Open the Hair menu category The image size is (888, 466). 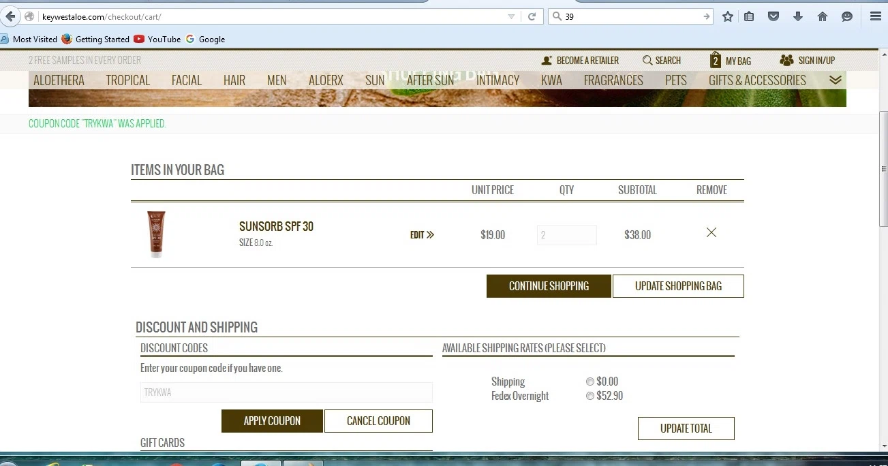(x=234, y=80)
